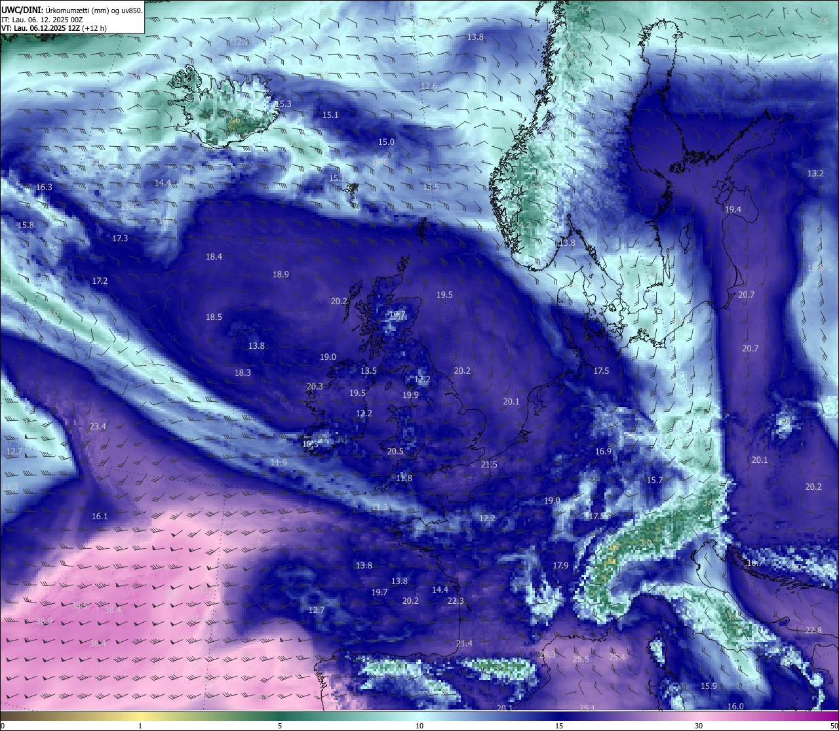Click the 18.5 map value
Viewport: 839px width, 731px height.
pos(214,317)
